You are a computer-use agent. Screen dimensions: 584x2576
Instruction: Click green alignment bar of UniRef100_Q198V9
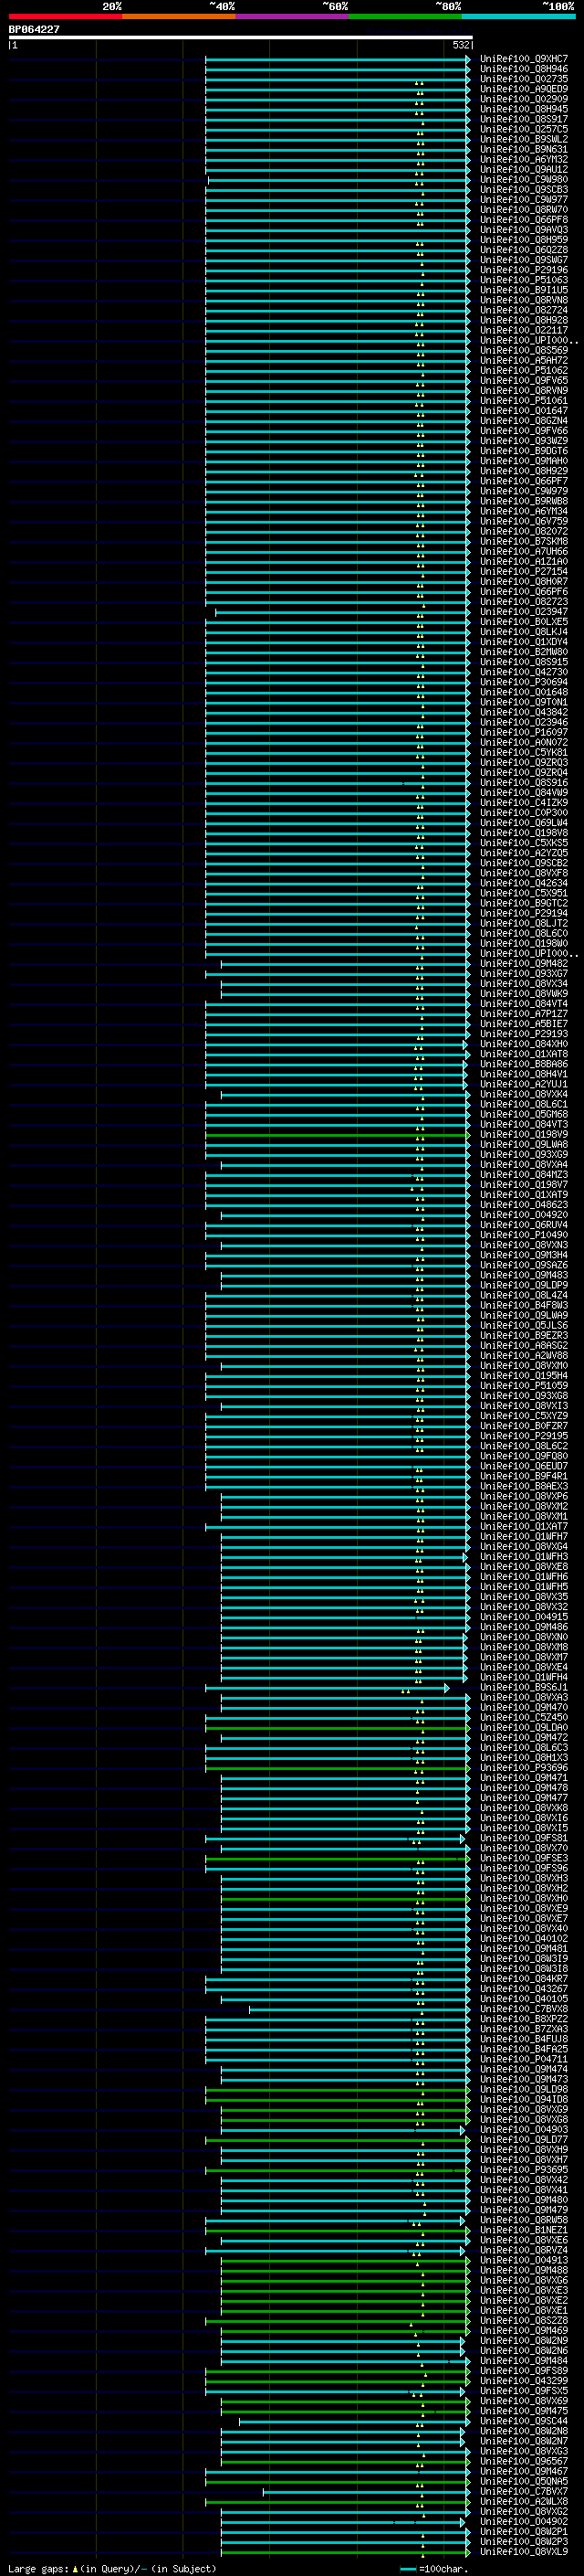(x=338, y=1135)
